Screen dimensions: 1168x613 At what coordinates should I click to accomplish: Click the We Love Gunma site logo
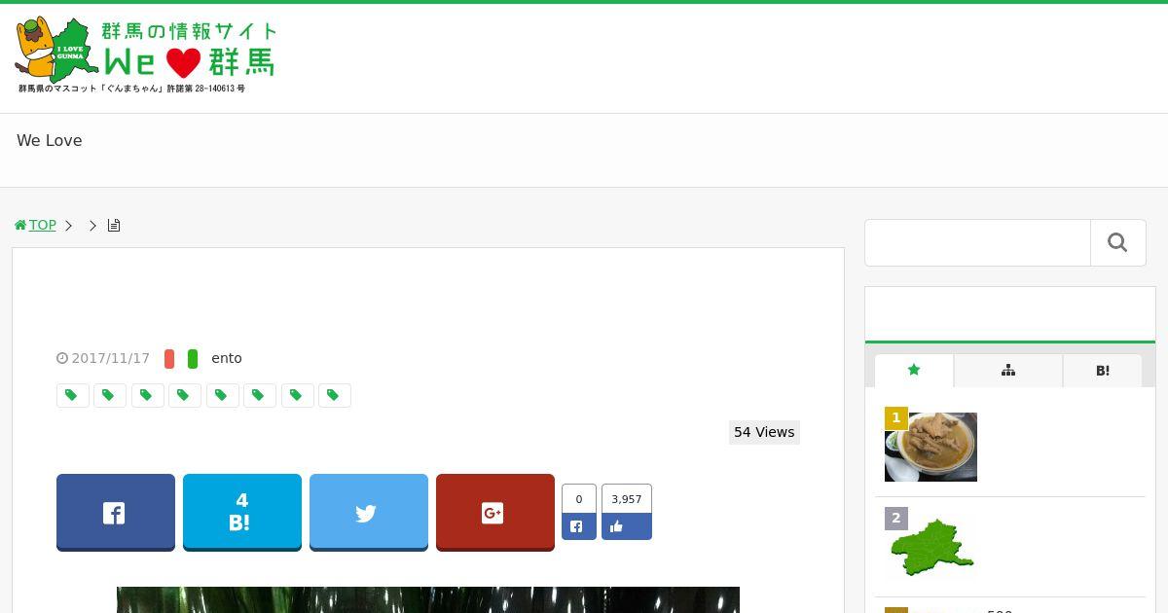146,55
